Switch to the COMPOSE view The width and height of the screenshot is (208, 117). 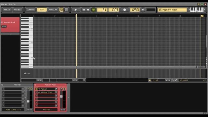pos(31,10)
